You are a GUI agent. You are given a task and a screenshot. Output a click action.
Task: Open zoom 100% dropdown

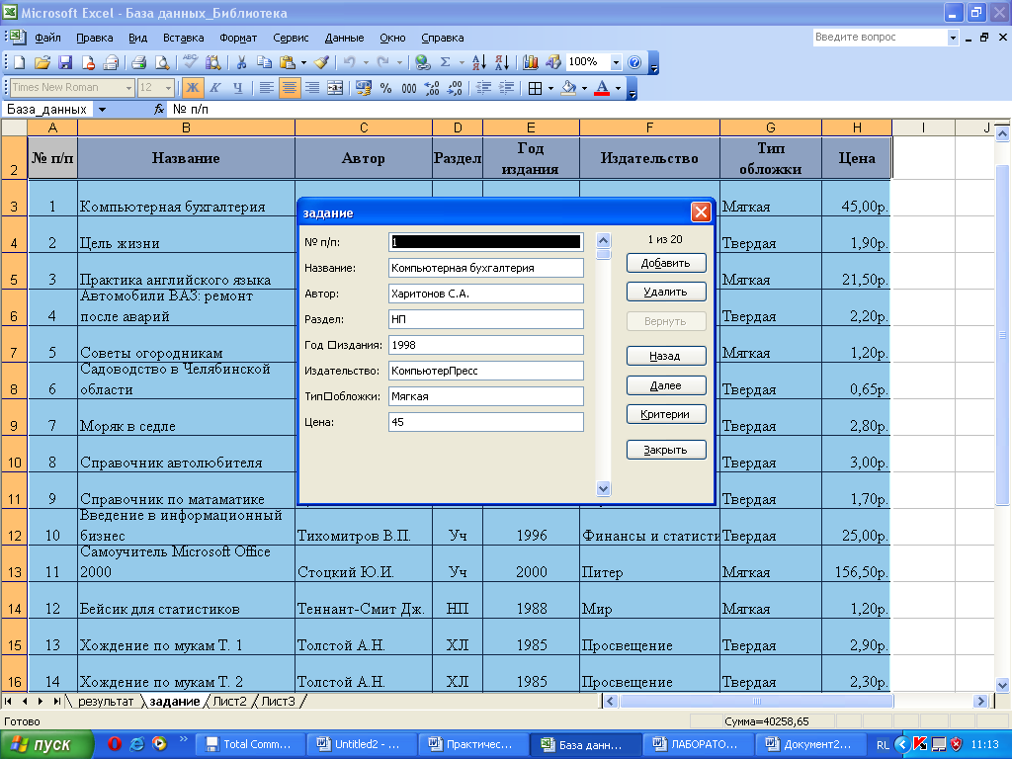click(616, 62)
